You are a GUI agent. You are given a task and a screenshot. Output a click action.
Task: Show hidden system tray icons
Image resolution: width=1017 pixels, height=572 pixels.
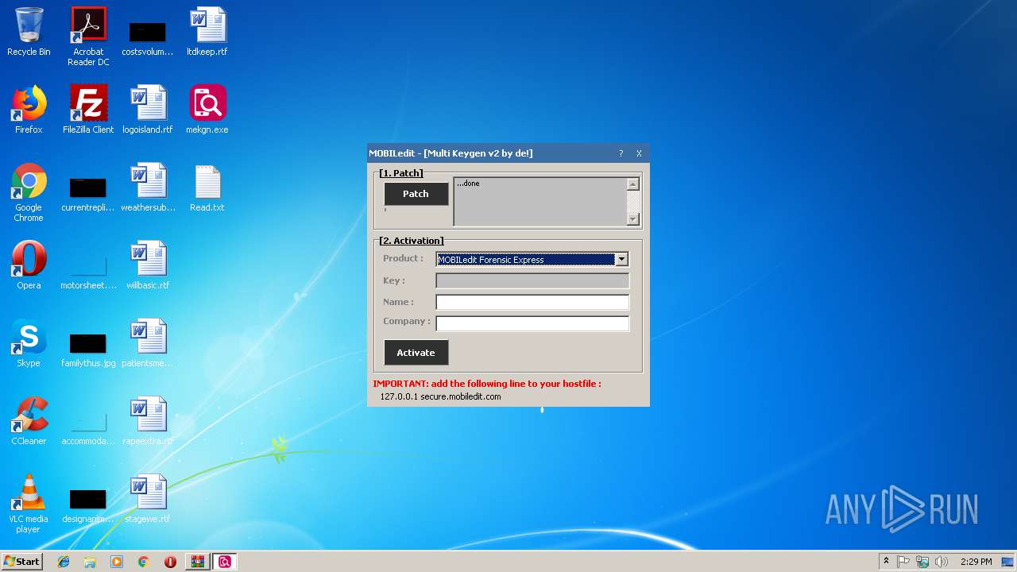[886, 562]
